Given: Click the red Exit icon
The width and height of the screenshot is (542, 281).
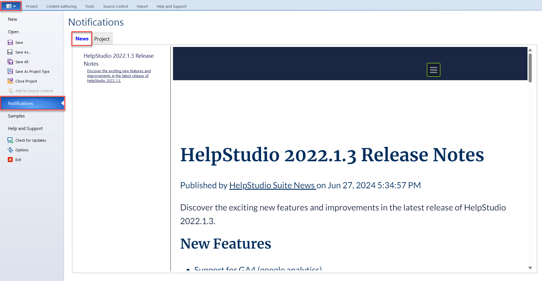Looking at the screenshot, I should 10,160.
